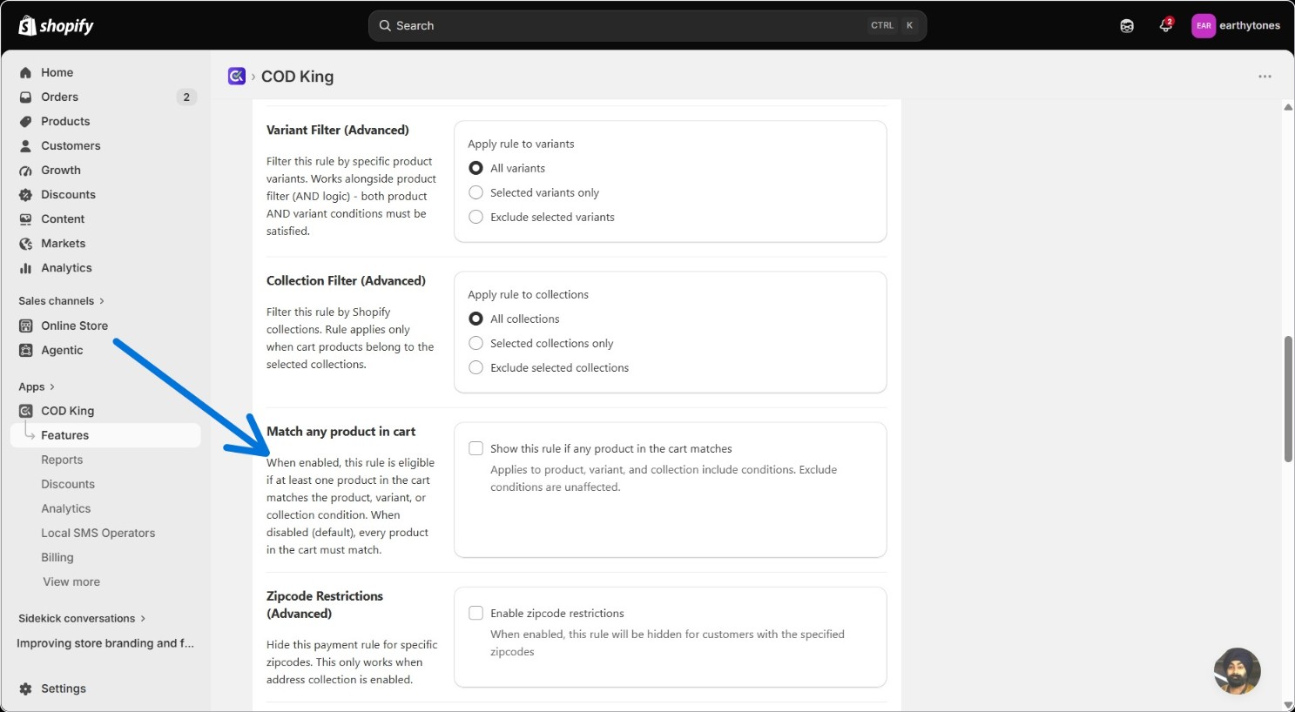Click the COD King page title
Viewport: 1295px width, 712px height.
(x=297, y=77)
